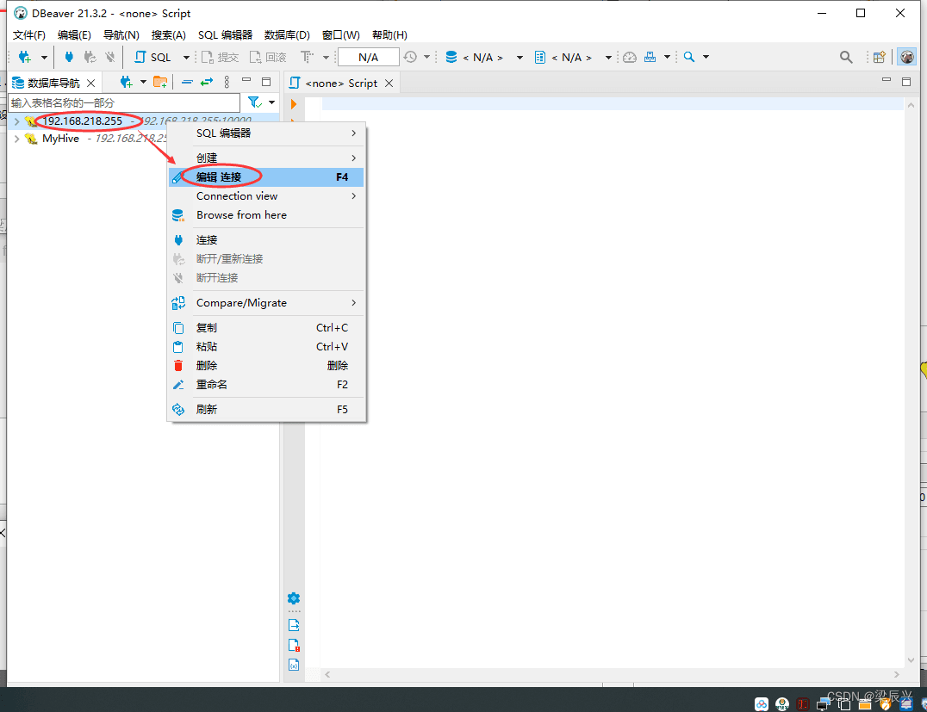Open the transaction mode dropdown arrow

(x=326, y=58)
